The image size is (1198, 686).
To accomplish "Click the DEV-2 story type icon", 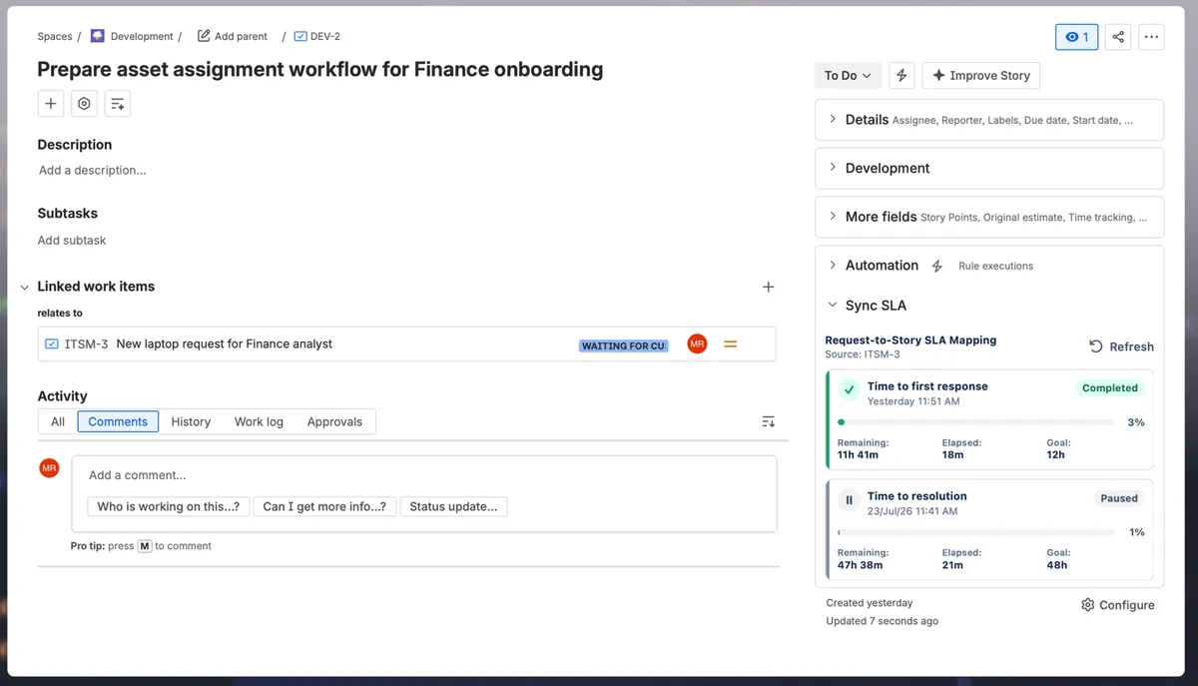I will pyautogui.click(x=299, y=36).
